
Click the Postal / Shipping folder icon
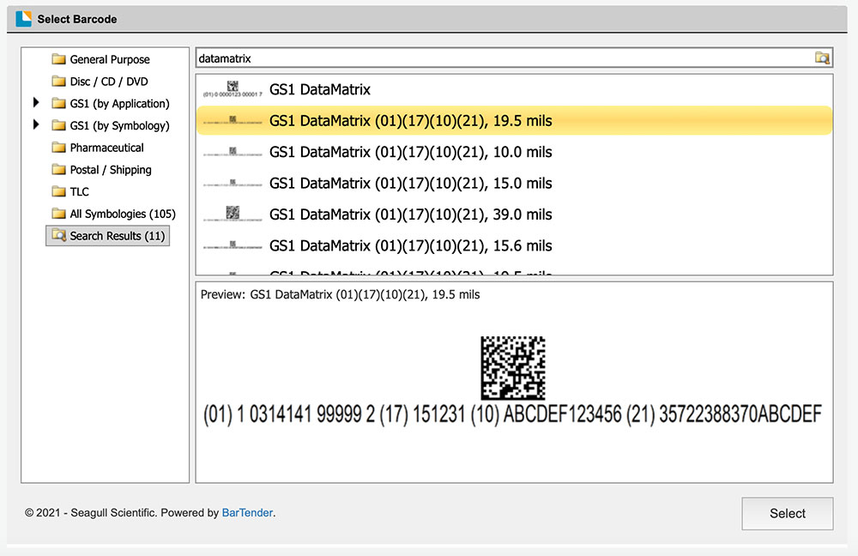58,169
